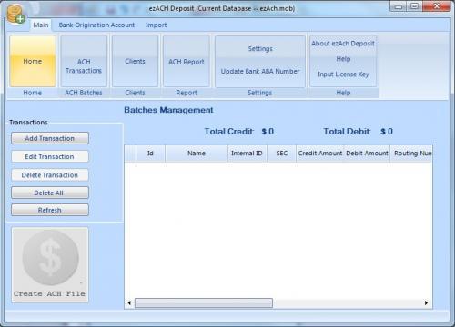Open the Clients ribbon button

click(x=135, y=61)
